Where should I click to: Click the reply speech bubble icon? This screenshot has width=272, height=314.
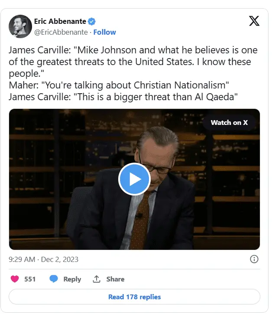[x=54, y=279]
